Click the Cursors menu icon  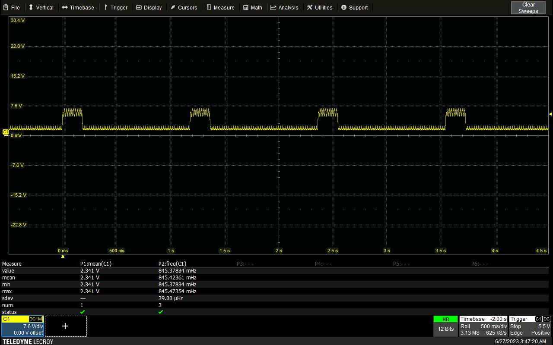click(x=173, y=7)
